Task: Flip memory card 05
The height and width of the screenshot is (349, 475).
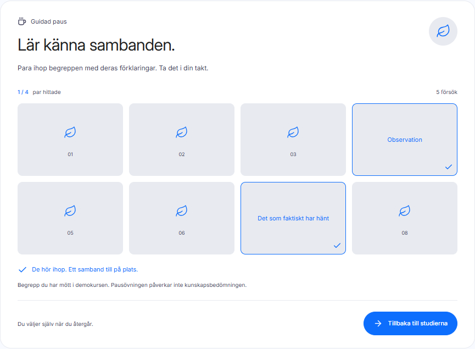Action: (70, 218)
